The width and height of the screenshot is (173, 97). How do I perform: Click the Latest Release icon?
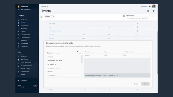(x=19, y=38)
